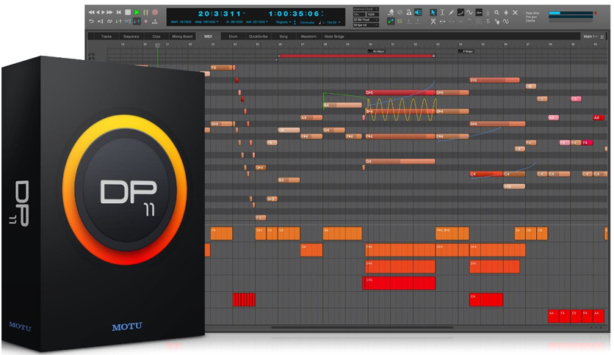This screenshot has height=355, width=614.
Task: Toggle the highlighted punch in/out button
Action: tap(137, 21)
